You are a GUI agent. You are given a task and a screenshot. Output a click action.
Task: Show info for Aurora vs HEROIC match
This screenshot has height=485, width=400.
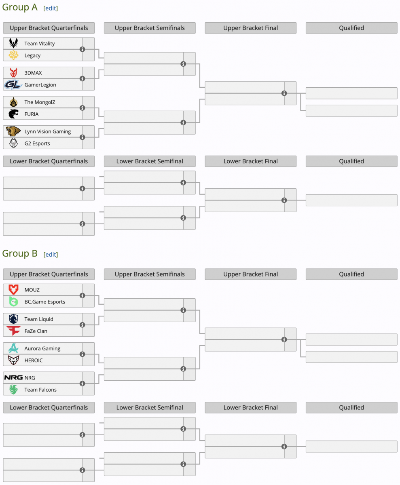coord(83,354)
